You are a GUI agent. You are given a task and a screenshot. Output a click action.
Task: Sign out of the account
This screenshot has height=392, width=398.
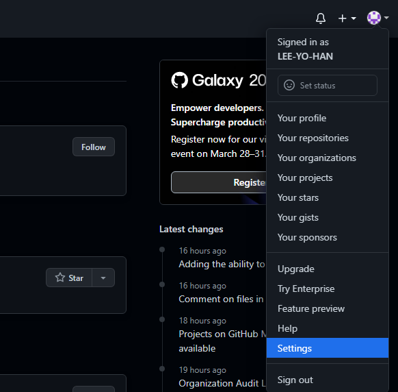tap(328, 380)
